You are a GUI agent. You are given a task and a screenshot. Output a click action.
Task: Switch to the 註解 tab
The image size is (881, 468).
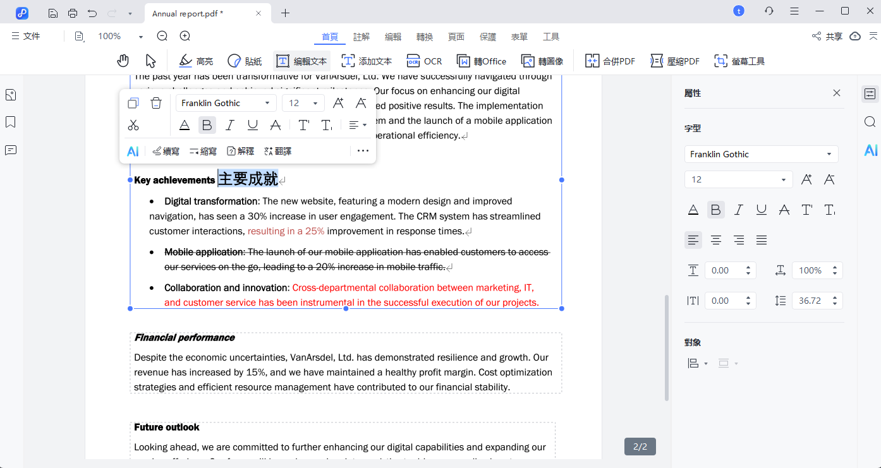click(362, 37)
